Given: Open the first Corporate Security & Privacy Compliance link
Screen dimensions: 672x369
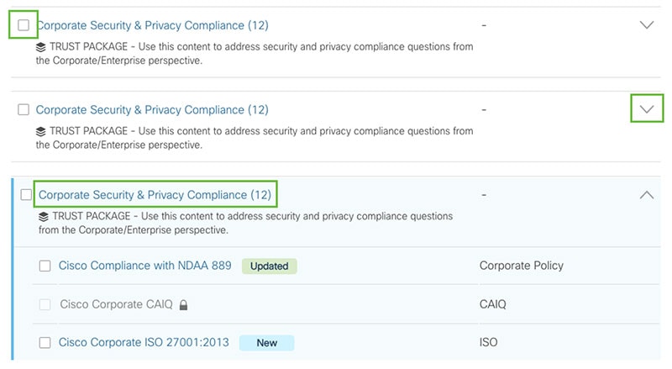Looking at the screenshot, I should point(152,25).
